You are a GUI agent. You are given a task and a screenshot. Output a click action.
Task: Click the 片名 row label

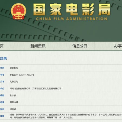tap(2, 82)
